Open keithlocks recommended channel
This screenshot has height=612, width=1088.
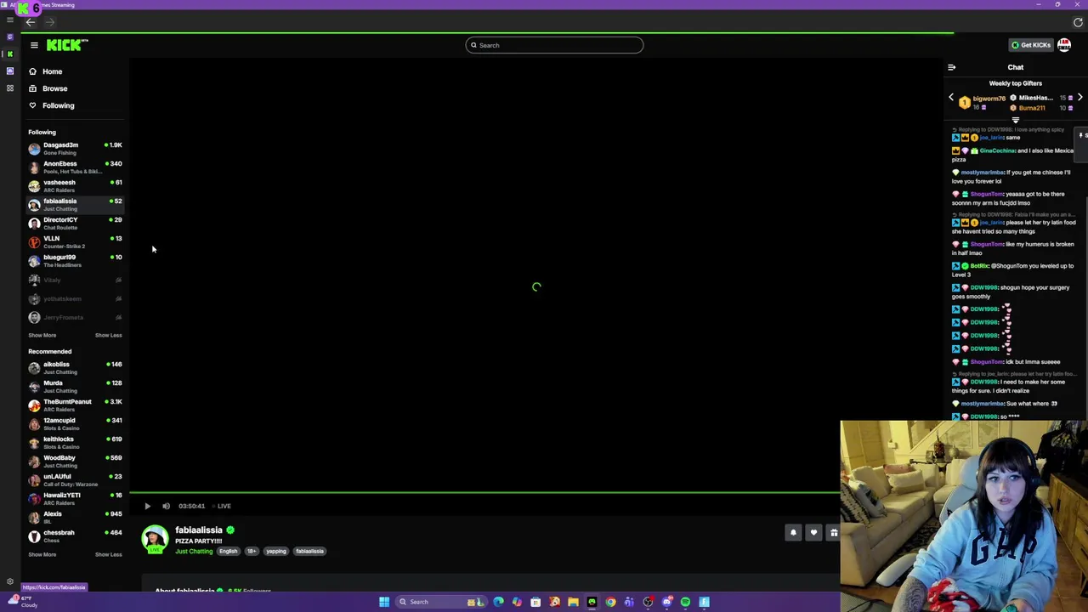coord(75,443)
